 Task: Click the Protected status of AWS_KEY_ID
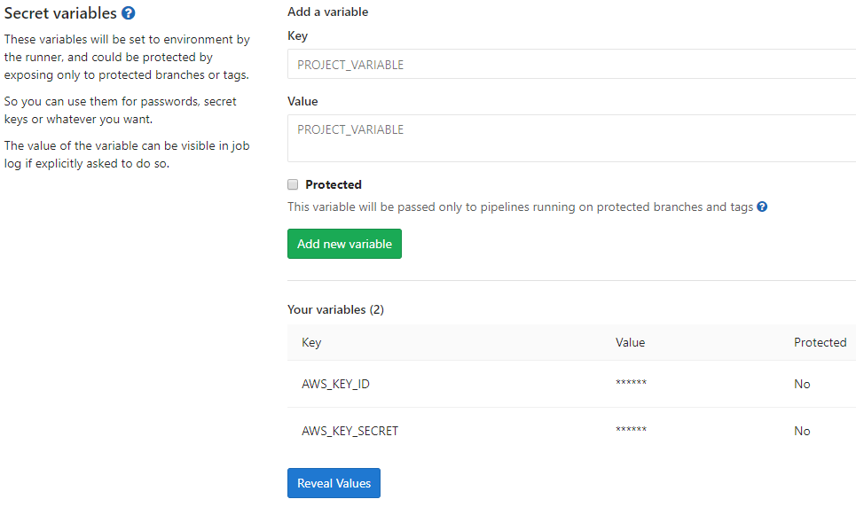point(802,384)
